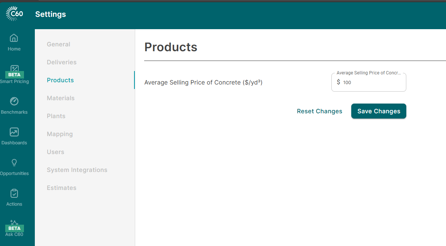
Task: Switch to Materials settings
Action: (61, 98)
